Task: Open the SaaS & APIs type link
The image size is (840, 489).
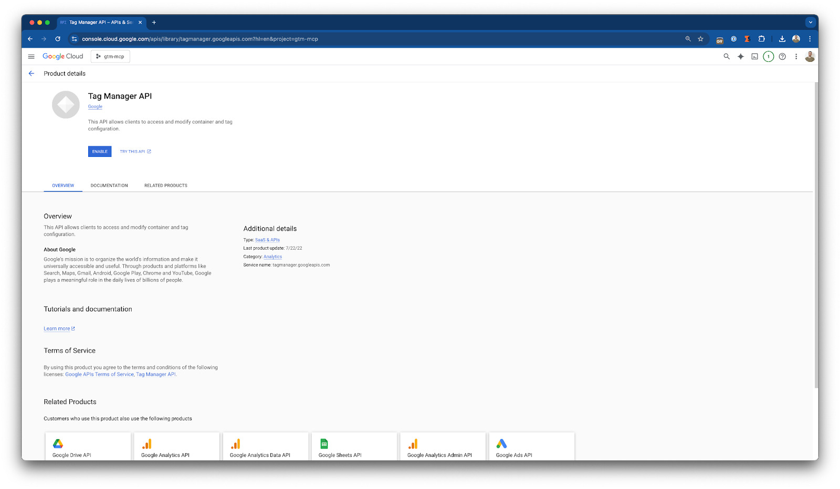Action: click(267, 240)
